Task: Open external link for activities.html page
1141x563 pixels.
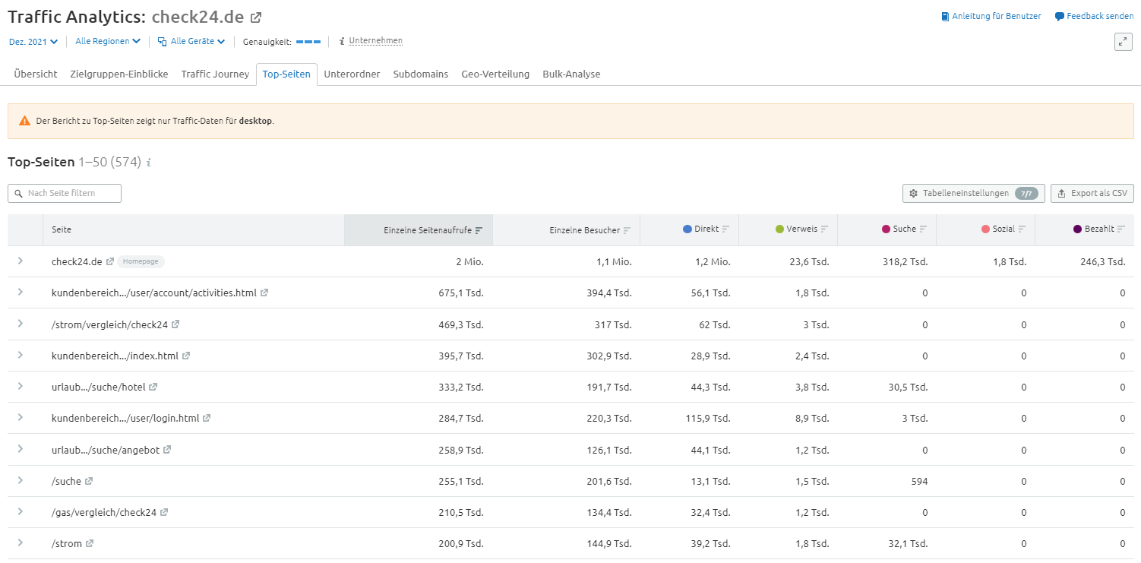Action: tap(264, 293)
